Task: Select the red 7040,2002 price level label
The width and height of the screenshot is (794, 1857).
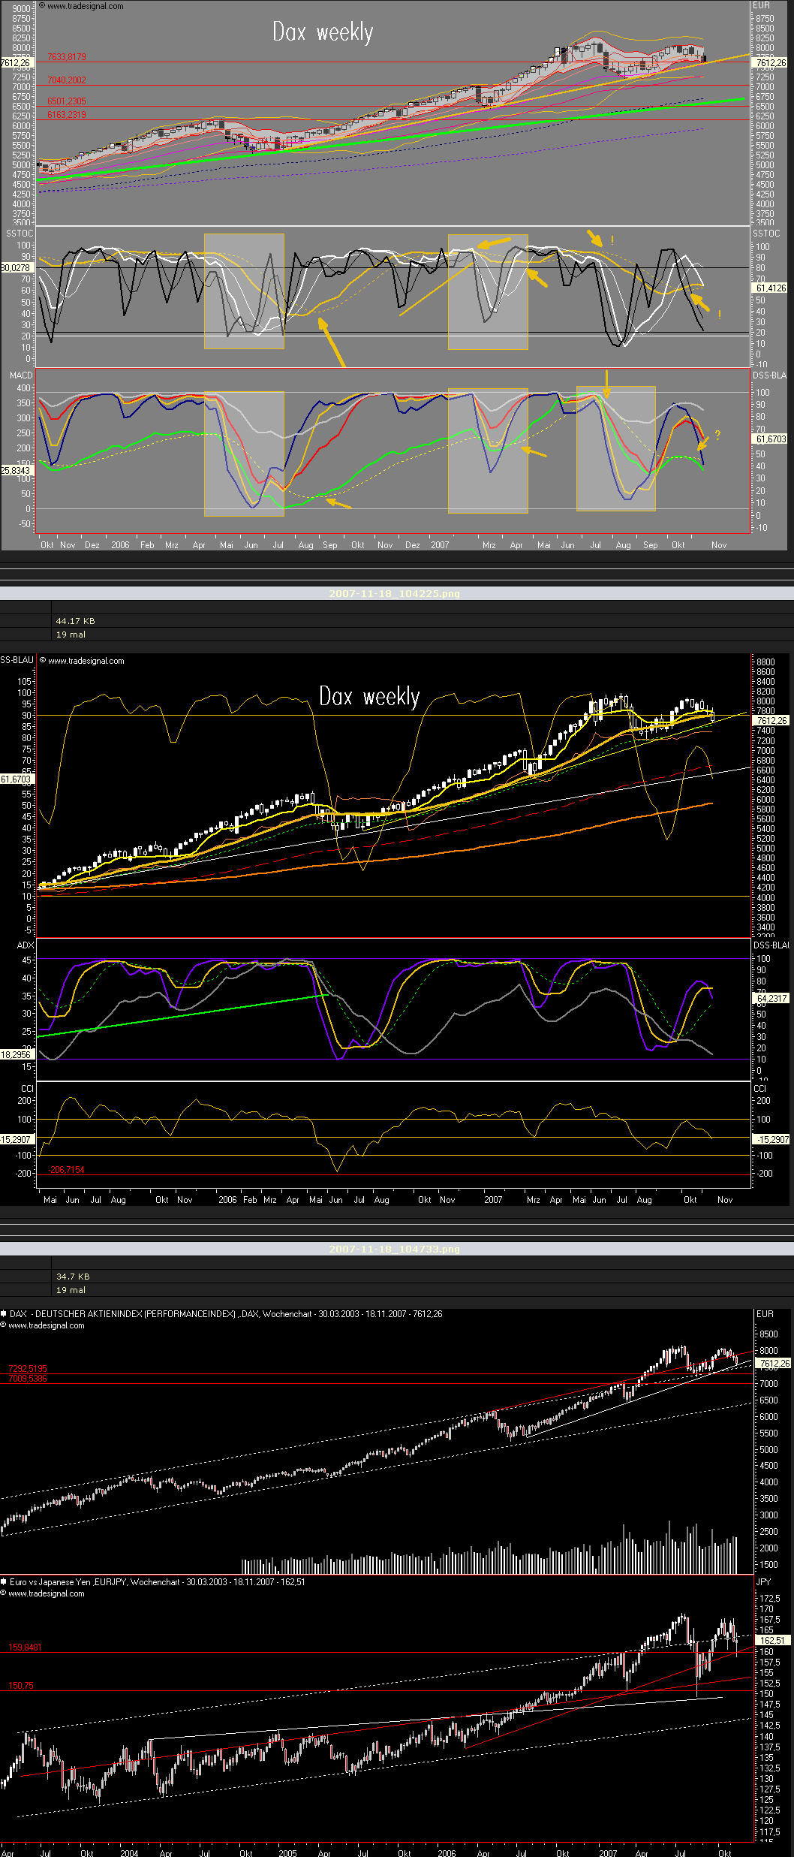Action: click(67, 80)
